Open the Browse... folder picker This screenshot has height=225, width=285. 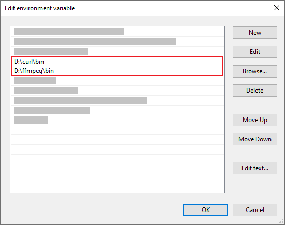(x=255, y=71)
